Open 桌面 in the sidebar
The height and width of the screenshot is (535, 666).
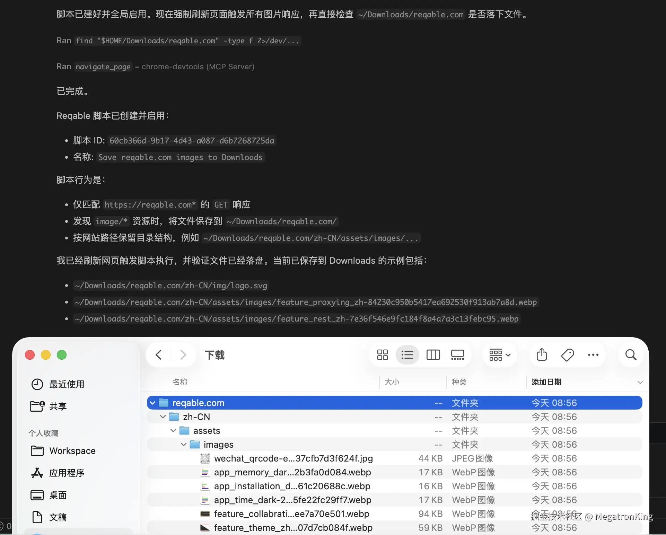pyautogui.click(x=49, y=495)
